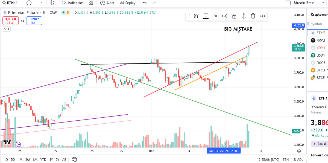Open drawing settings hexagon icon
Screen dimensions: 328x163
(x=225, y=16)
